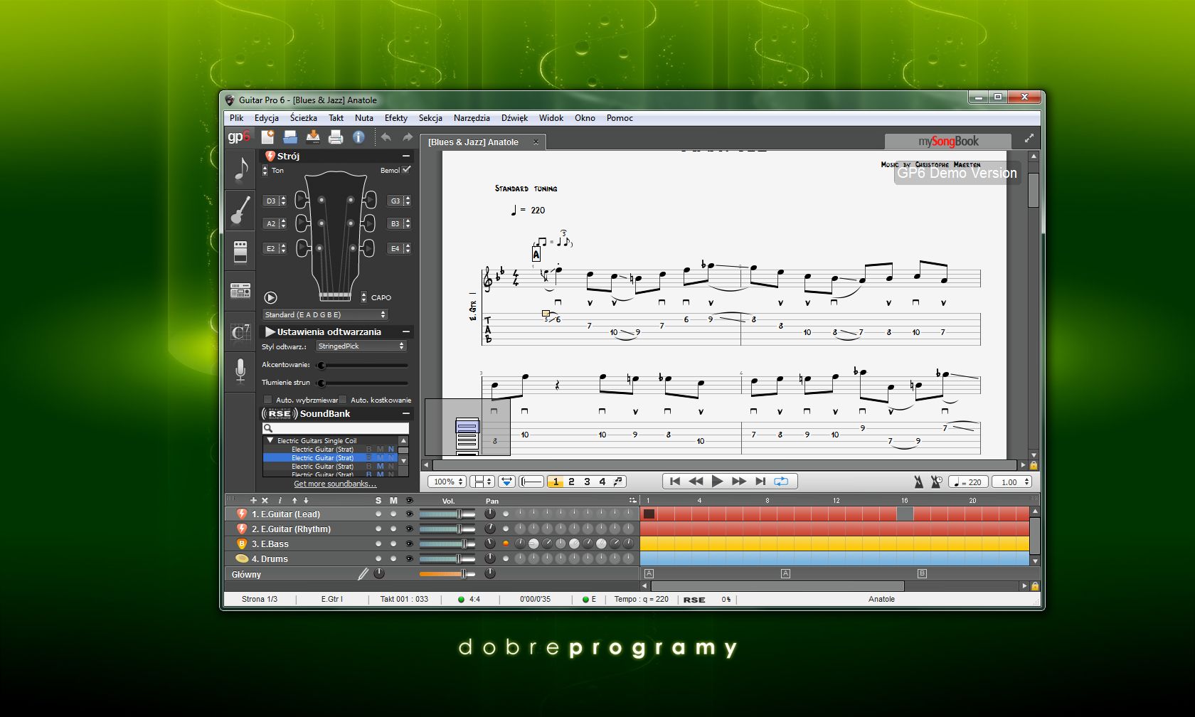Solo the E.Guitar (Lead) track
The height and width of the screenshot is (717, 1195).
[378, 514]
